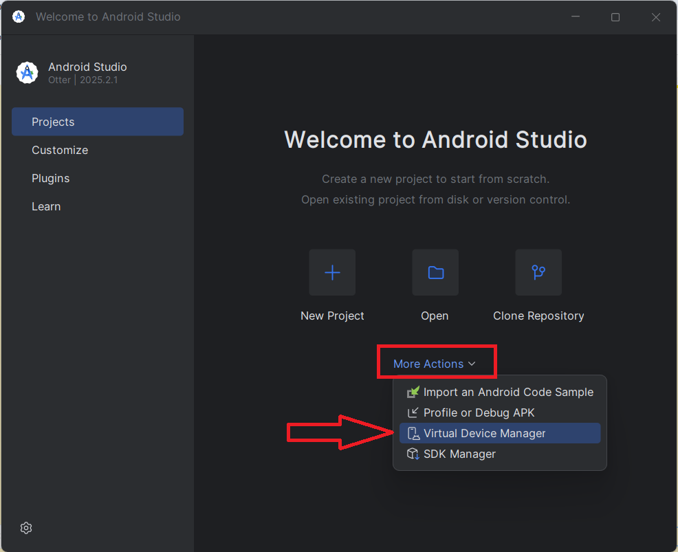Viewport: 678px width, 552px height.
Task: Click the plus icon for New Project
Action: (332, 273)
